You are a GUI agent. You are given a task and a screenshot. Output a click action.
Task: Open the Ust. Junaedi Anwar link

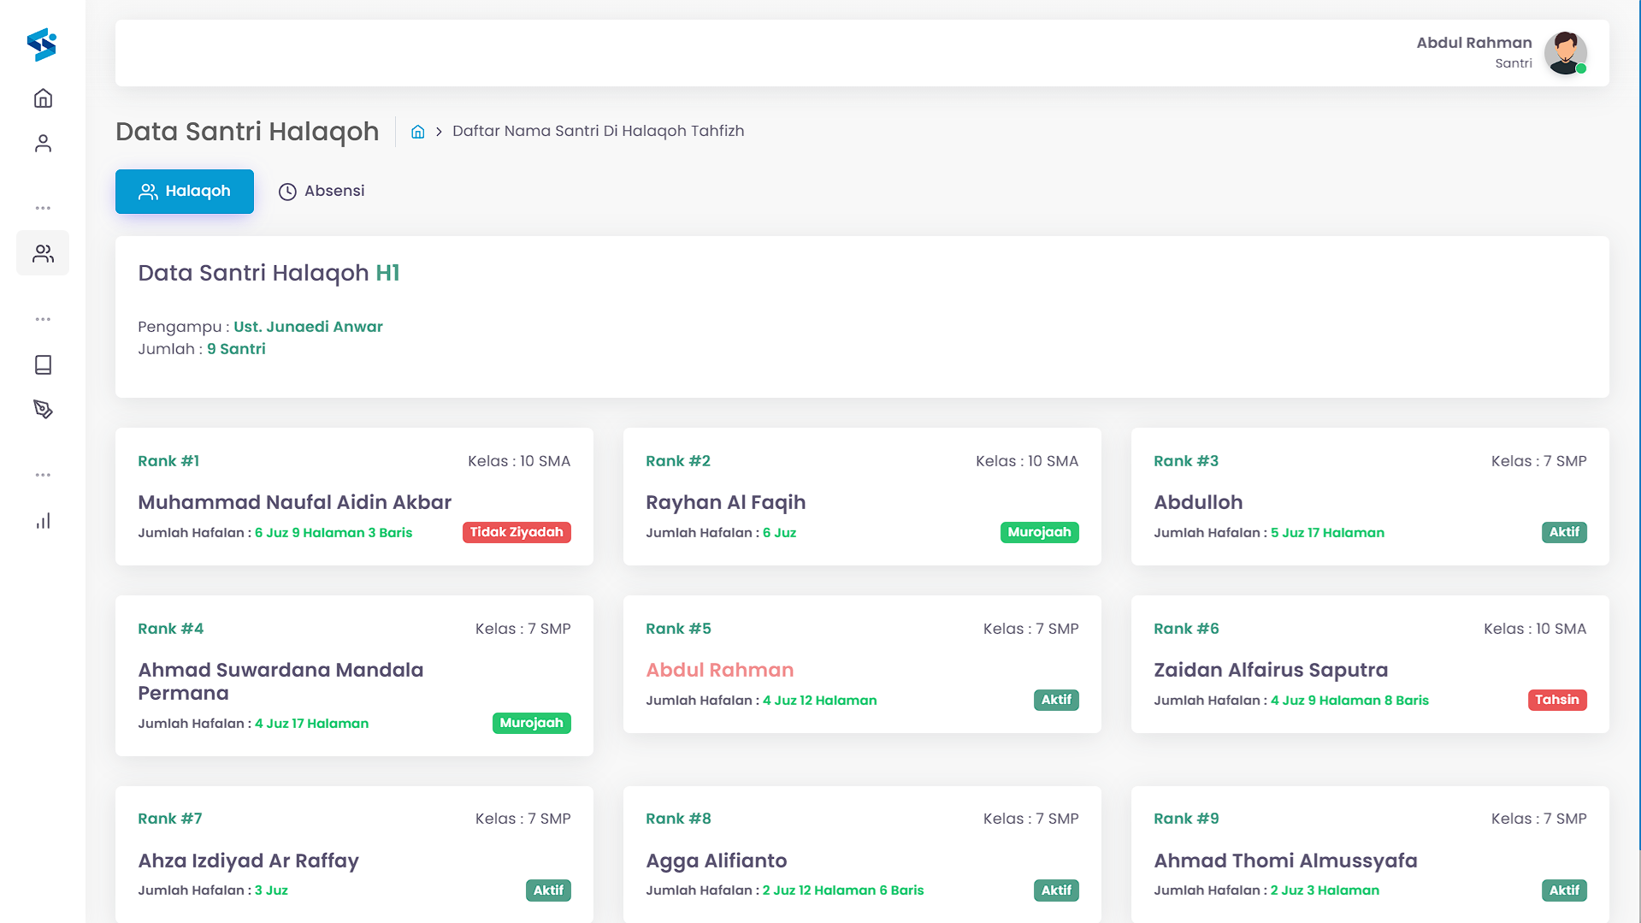pos(308,326)
